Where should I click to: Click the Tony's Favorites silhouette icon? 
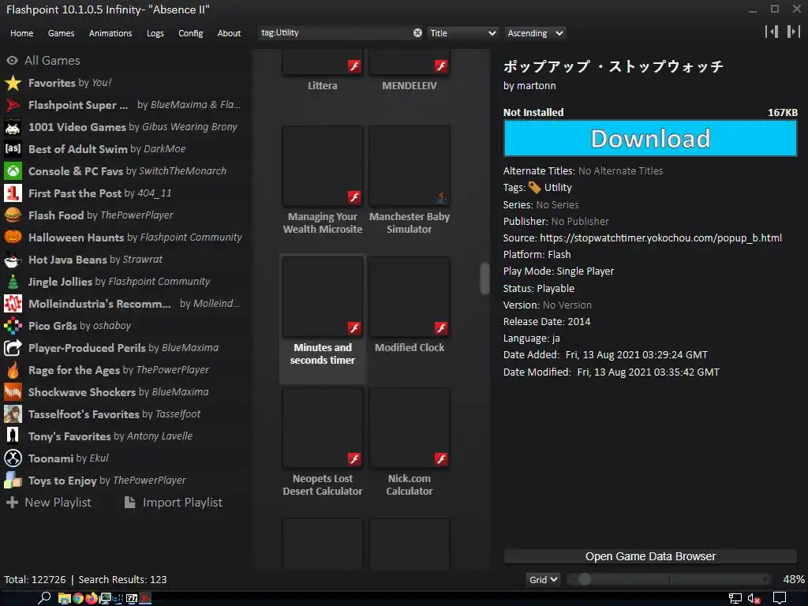click(13, 436)
